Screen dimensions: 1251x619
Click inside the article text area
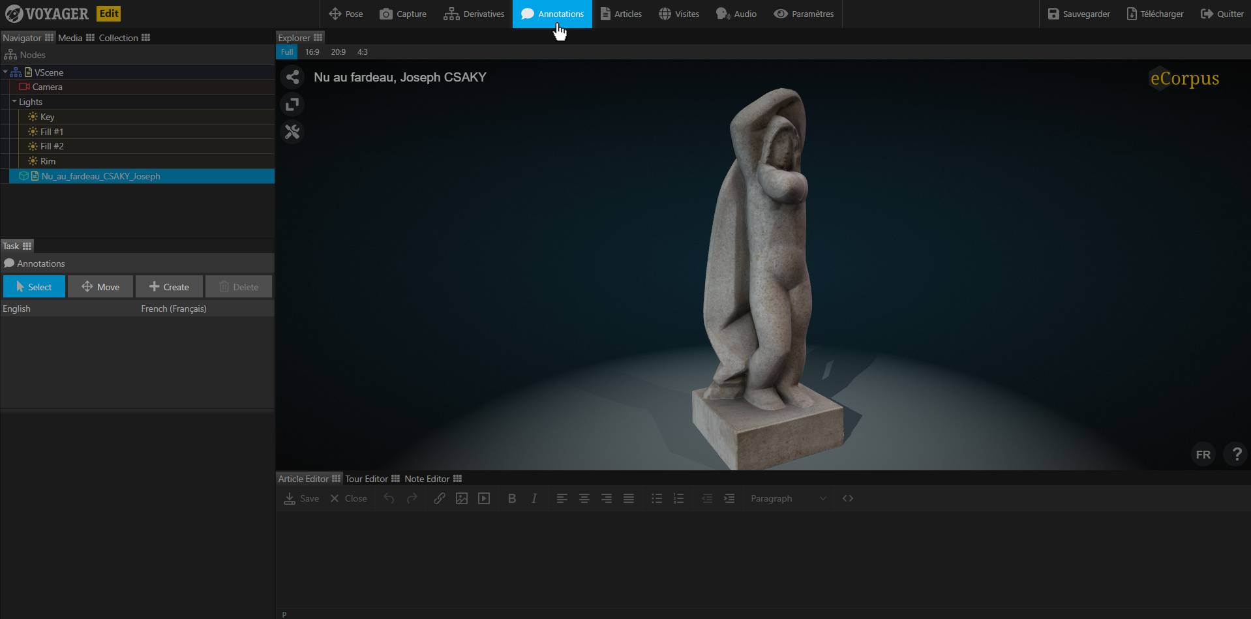(x=763, y=560)
